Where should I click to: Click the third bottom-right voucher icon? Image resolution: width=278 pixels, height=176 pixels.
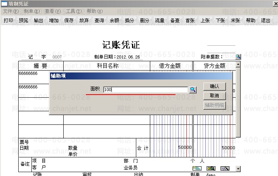point(225,168)
